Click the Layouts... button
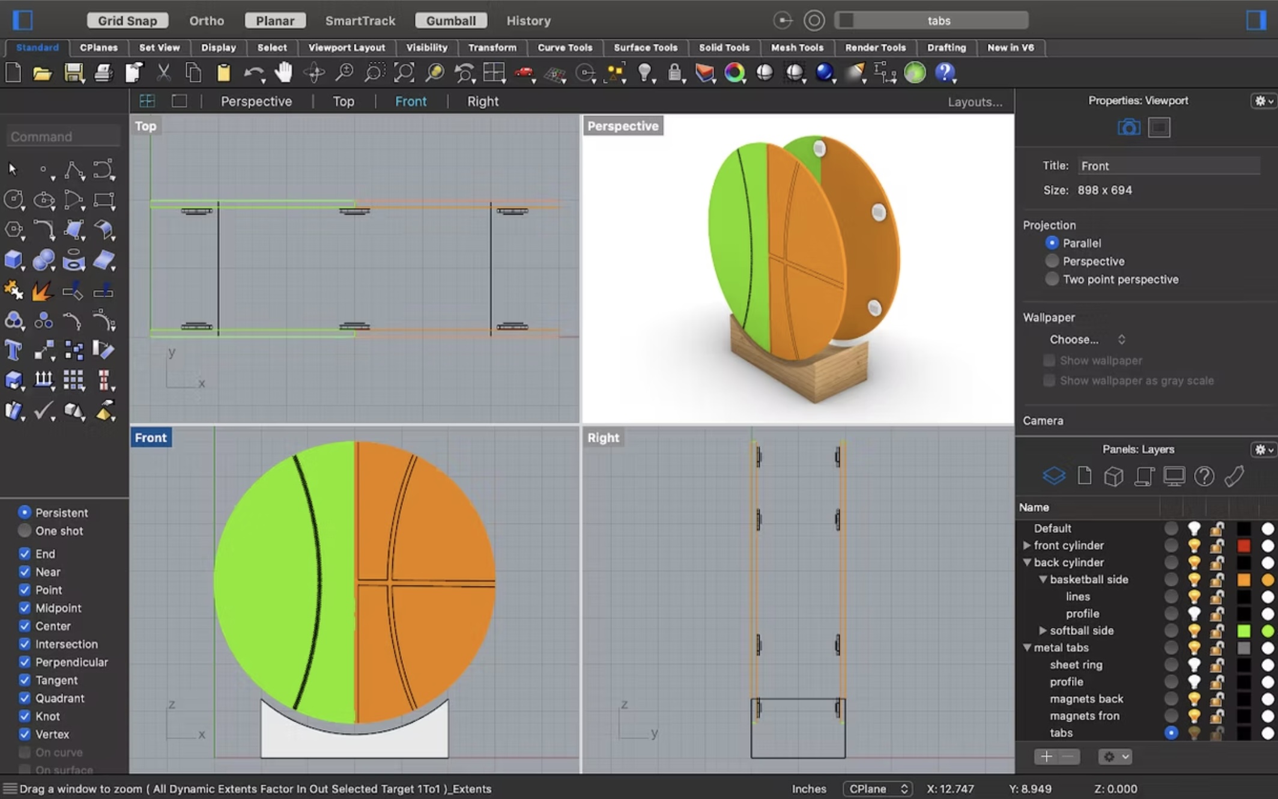 click(975, 102)
